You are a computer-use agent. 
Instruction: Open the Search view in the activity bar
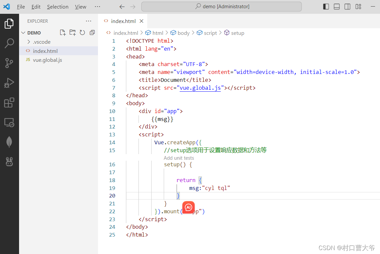[x=10, y=43]
